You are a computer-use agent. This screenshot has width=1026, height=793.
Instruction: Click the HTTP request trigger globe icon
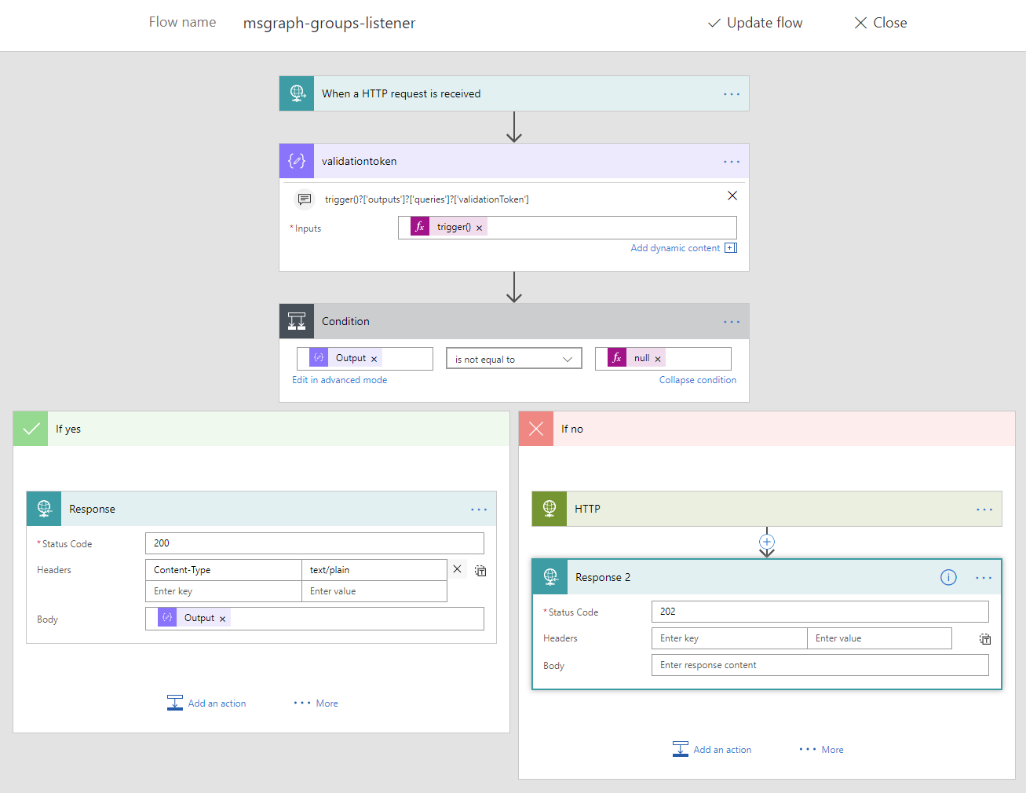click(297, 93)
